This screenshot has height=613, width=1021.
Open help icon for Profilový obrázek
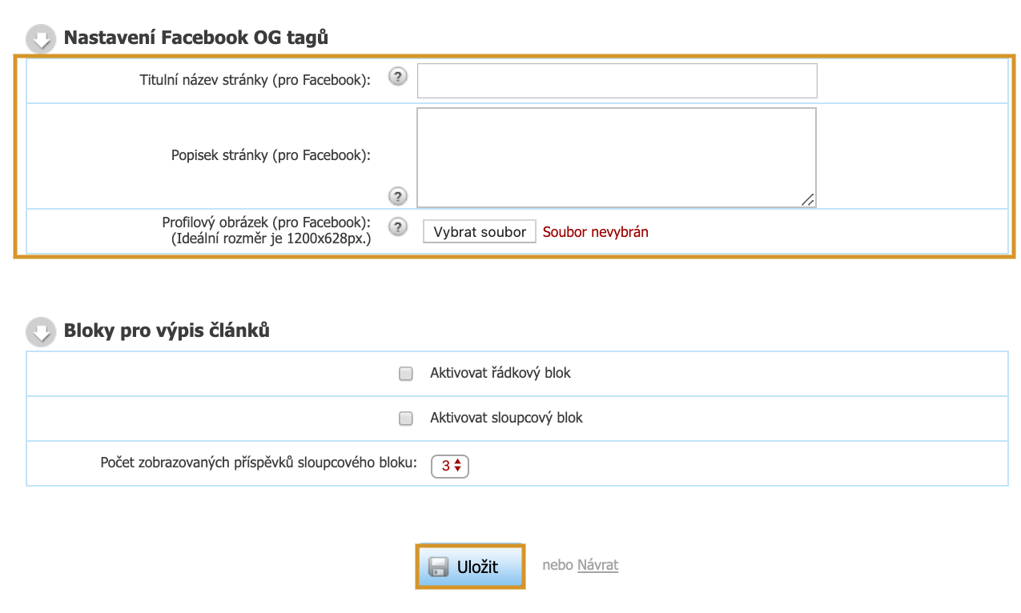[397, 227]
